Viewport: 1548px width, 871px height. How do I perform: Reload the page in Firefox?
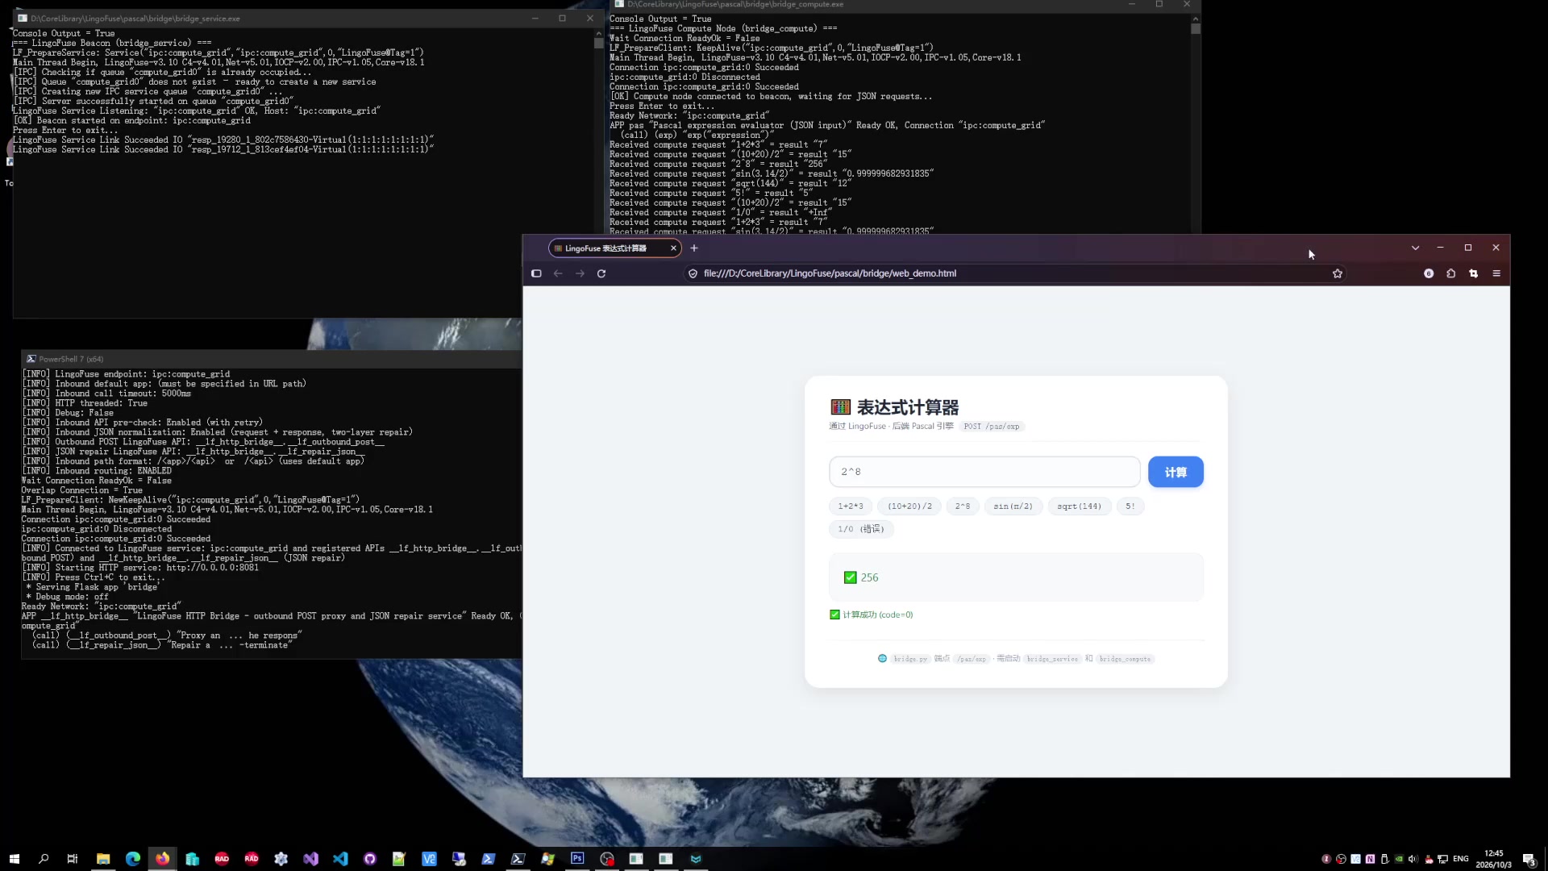(x=601, y=273)
